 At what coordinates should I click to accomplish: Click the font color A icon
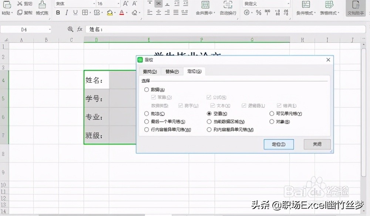coord(122,12)
